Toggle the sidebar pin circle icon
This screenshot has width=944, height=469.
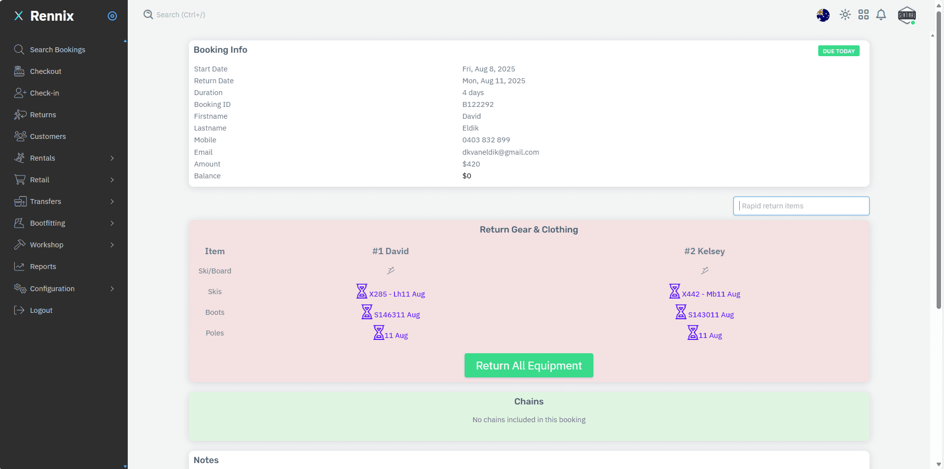coord(112,16)
